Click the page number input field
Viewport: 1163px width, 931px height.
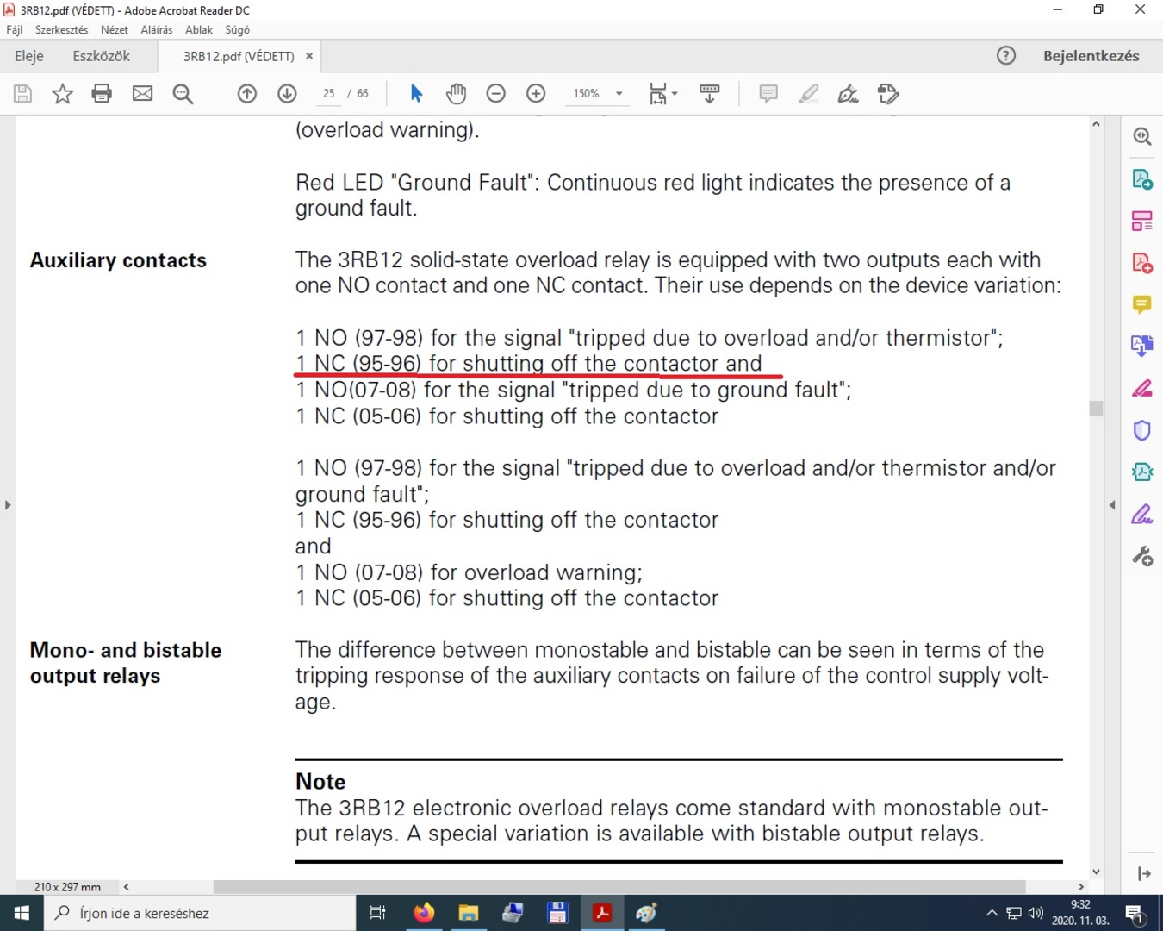(x=329, y=94)
